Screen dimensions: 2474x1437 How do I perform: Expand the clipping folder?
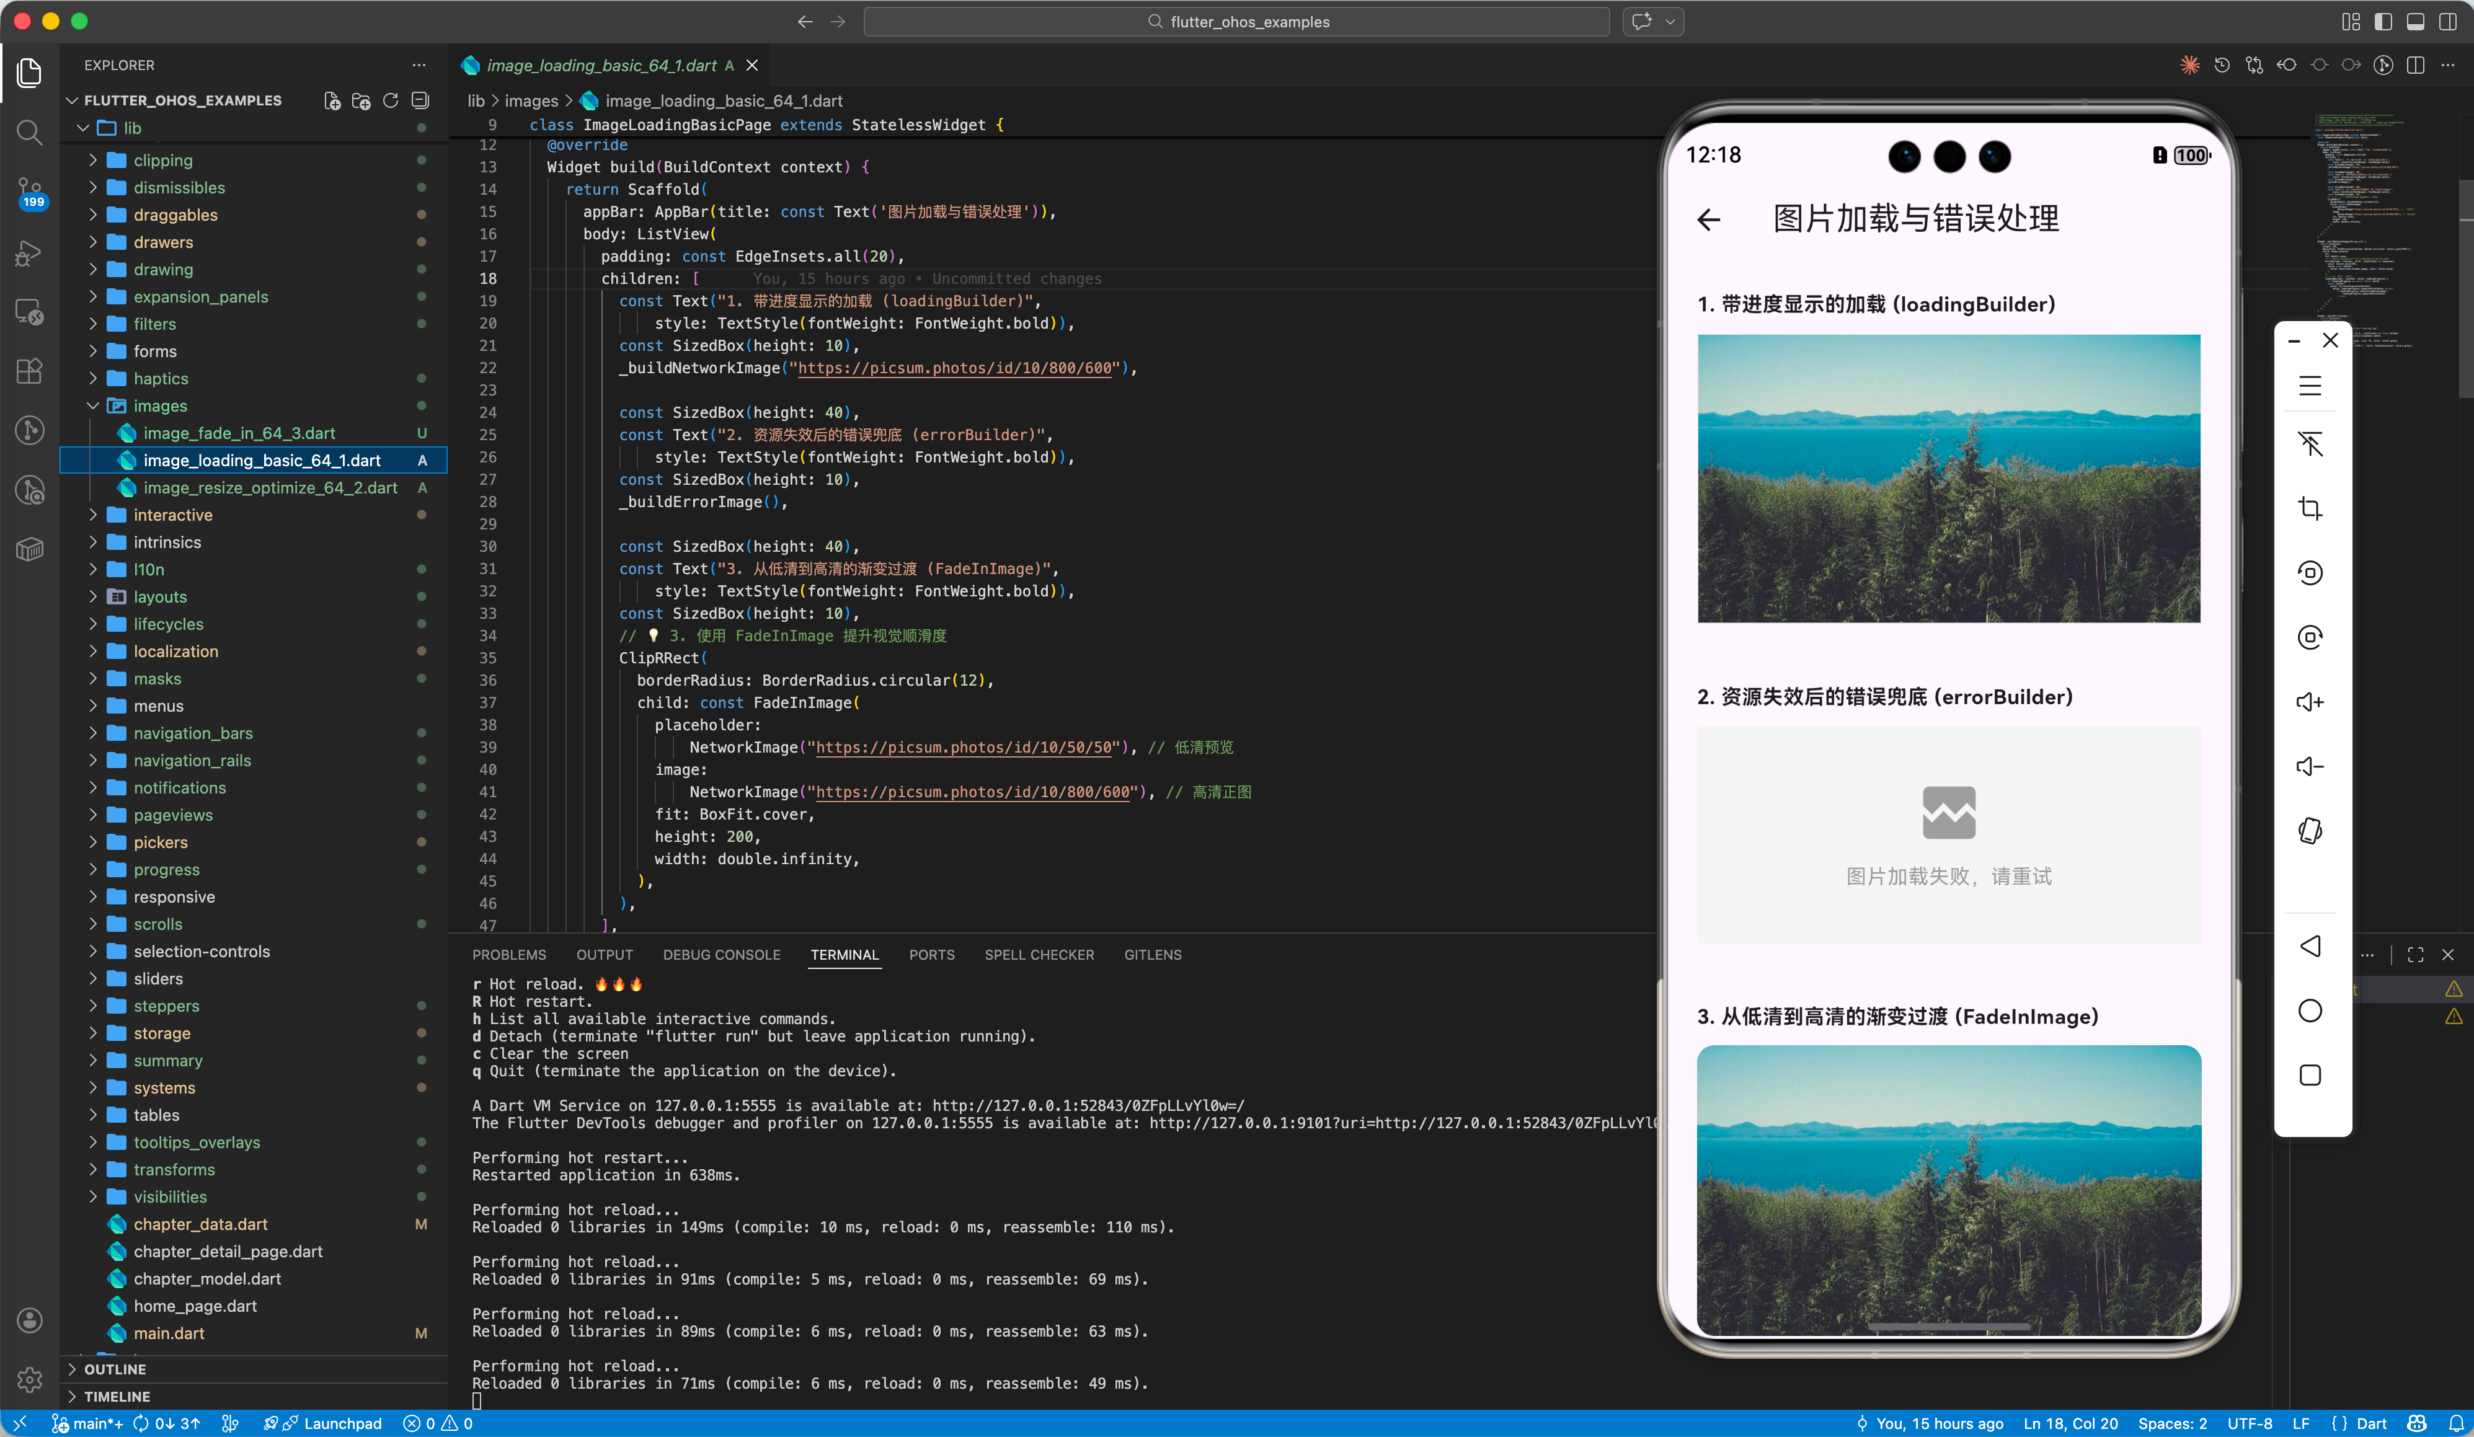click(163, 160)
